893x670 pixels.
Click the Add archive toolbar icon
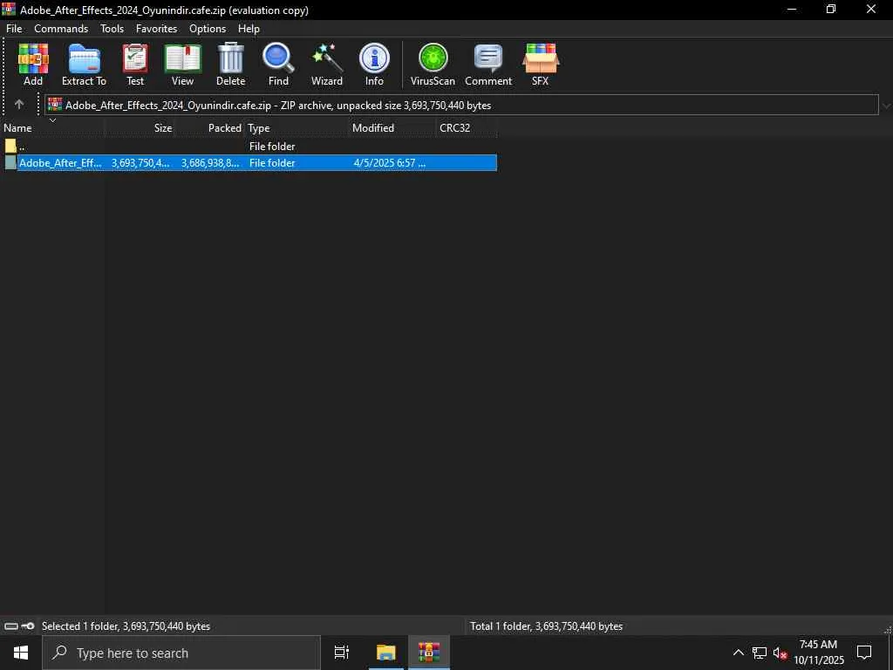point(33,58)
